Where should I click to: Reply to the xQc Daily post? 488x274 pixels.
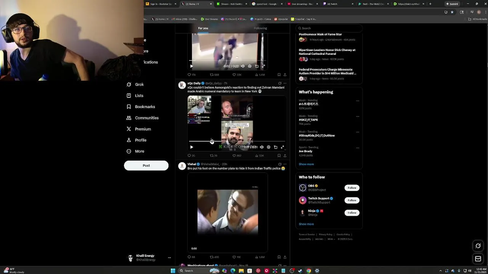pyautogui.click(x=191, y=156)
